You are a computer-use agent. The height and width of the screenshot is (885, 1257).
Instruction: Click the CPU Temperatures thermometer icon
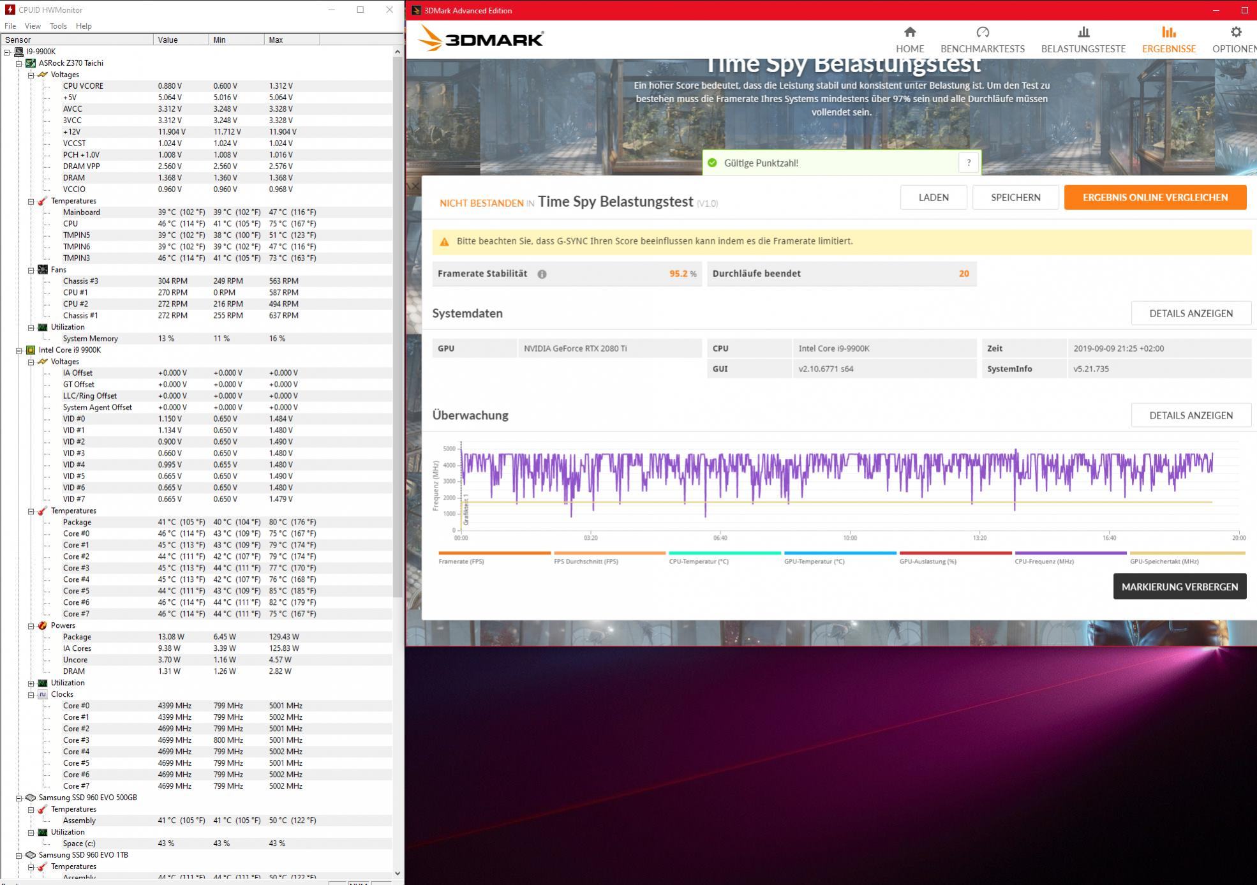click(42, 511)
